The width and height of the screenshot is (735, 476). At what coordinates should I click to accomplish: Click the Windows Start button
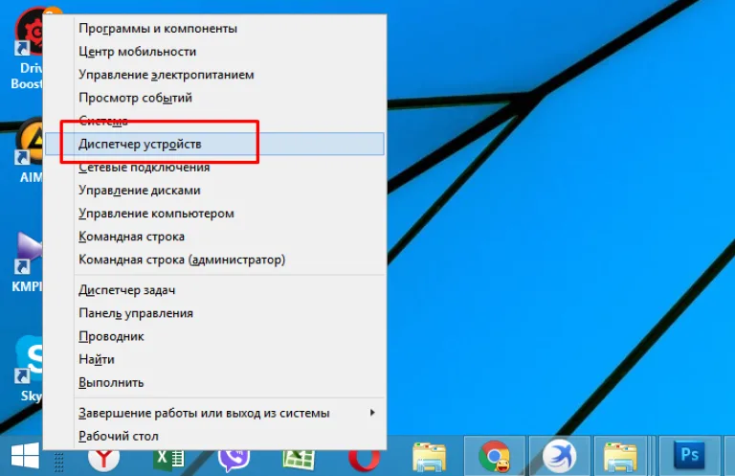click(25, 455)
